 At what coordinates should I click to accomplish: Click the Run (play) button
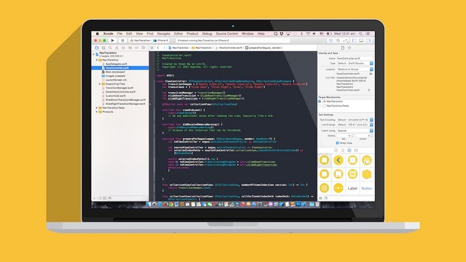[112, 40]
